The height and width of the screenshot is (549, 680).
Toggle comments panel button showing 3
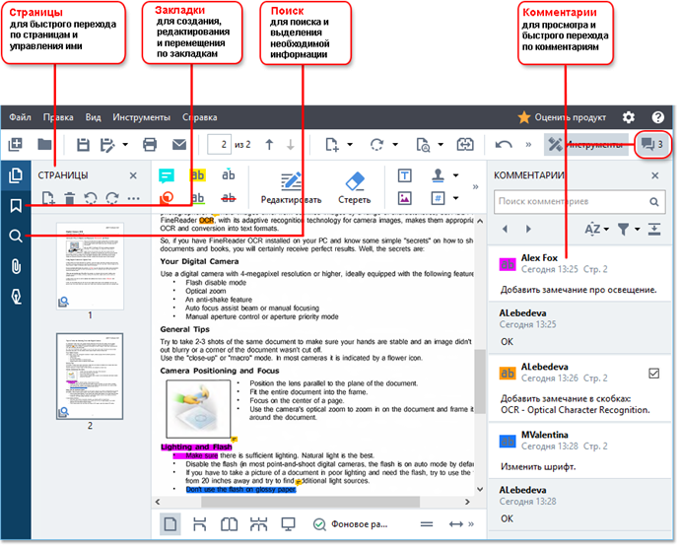pyautogui.click(x=651, y=145)
